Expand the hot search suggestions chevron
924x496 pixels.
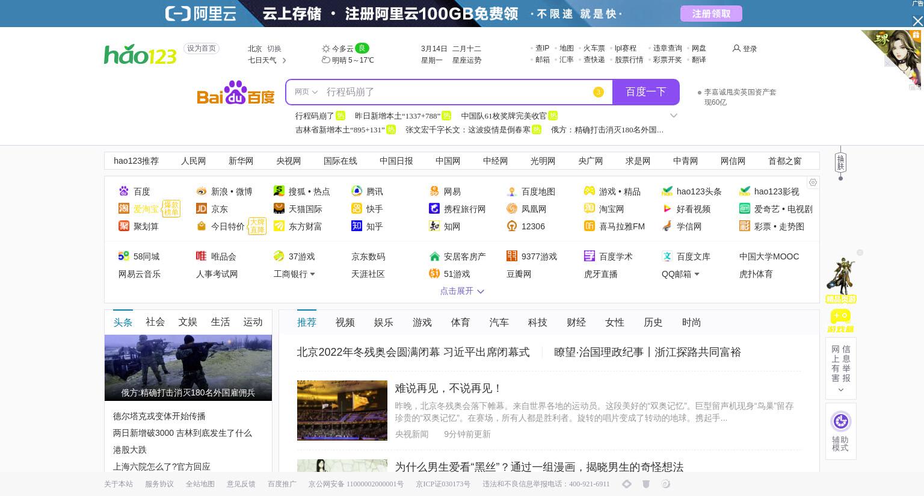pos(674,116)
